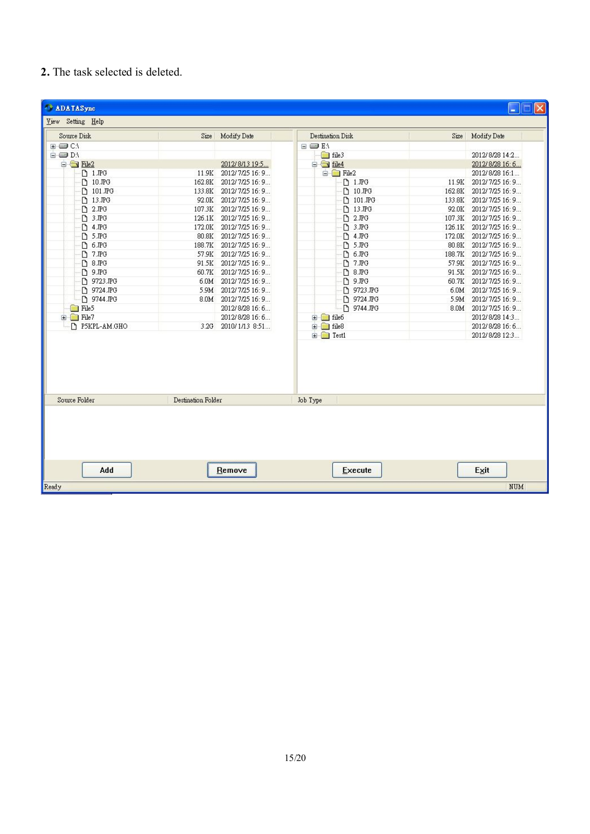Select 9744.JPG in the destination list
The image size is (590, 834).
pyautogui.click(x=366, y=308)
